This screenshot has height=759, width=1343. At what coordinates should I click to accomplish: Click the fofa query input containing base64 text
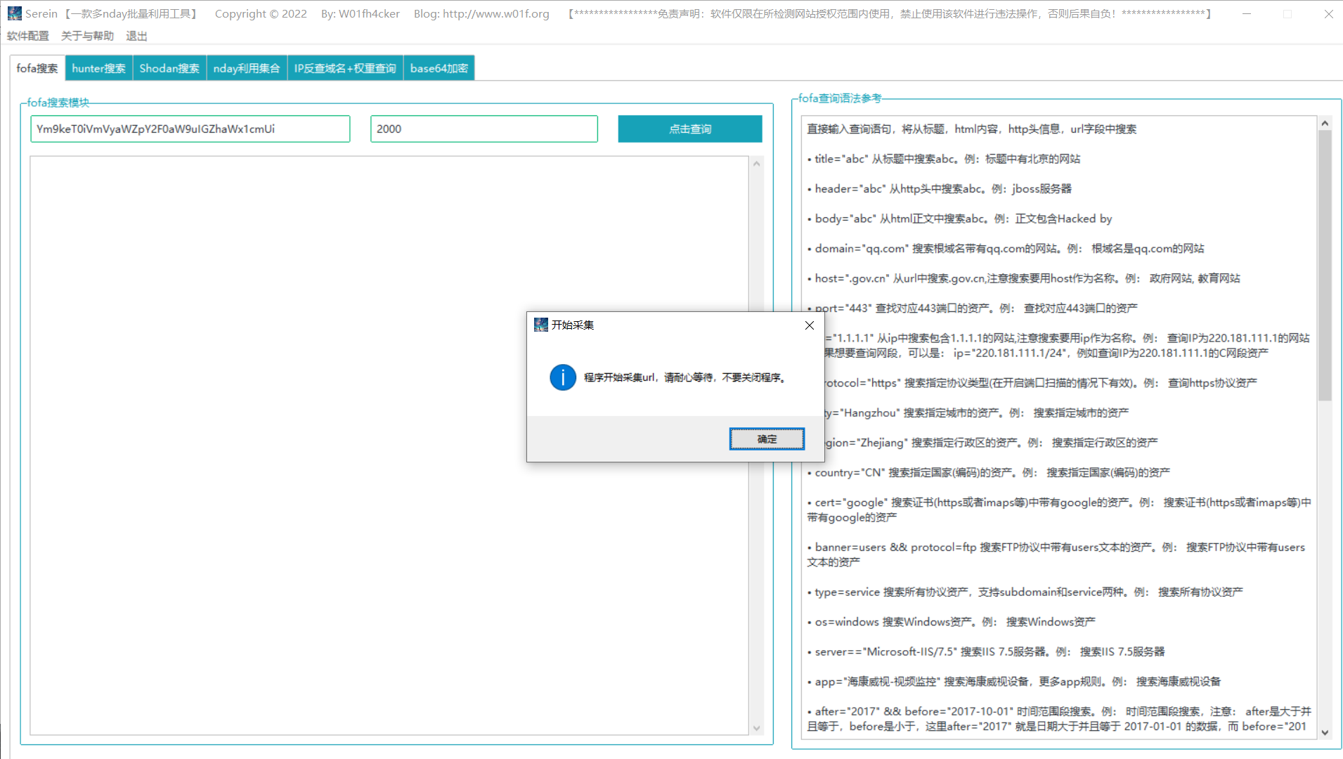click(x=190, y=129)
